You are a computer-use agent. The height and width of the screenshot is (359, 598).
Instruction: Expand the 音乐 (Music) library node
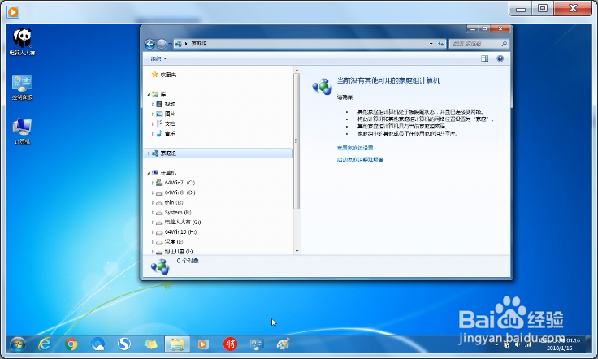tap(153, 134)
